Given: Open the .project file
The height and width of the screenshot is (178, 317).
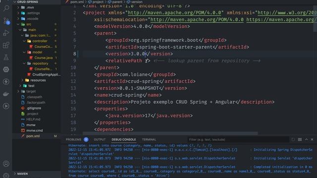Looking at the screenshot, I should (x=32, y=114).
